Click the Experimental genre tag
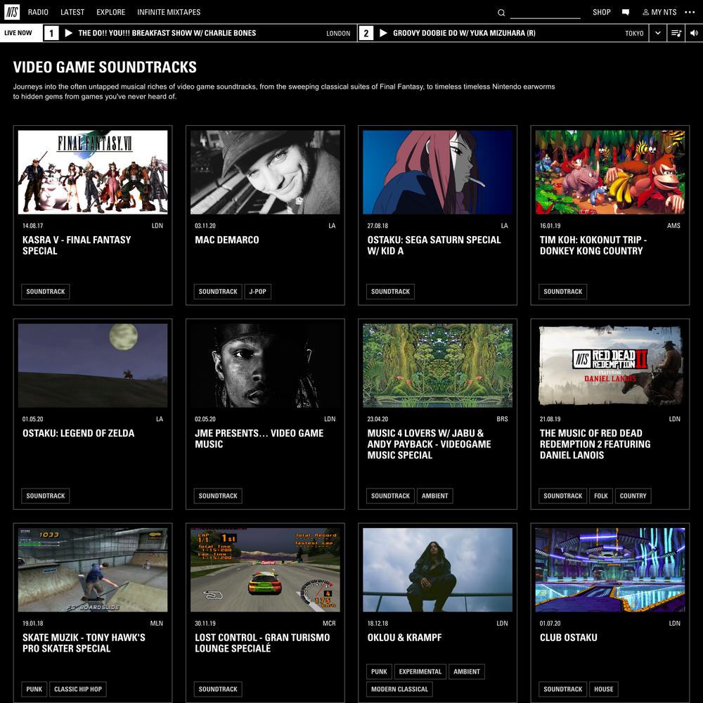The height and width of the screenshot is (703, 703). [420, 671]
